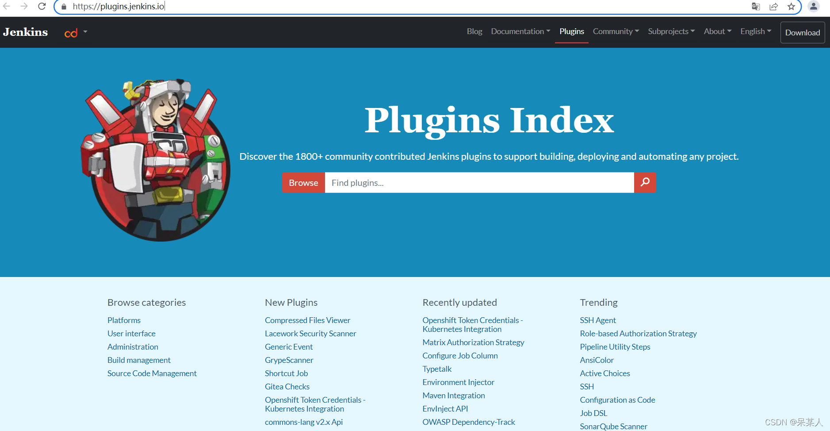The height and width of the screenshot is (431, 830).
Task: Click the browser forward arrow
Action: tap(24, 6)
